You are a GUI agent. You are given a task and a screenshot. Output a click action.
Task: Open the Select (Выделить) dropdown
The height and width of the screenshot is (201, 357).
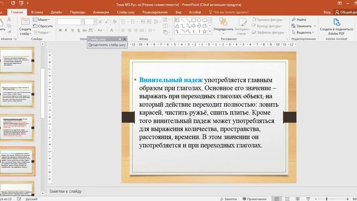(x=303, y=32)
